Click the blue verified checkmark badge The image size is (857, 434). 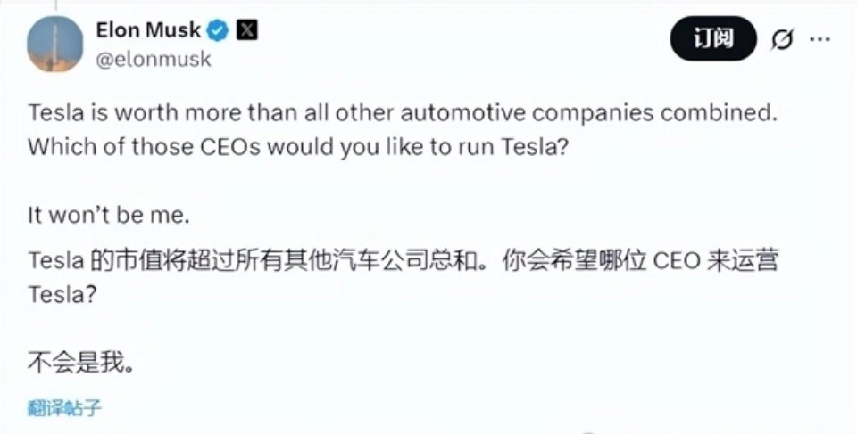219,30
